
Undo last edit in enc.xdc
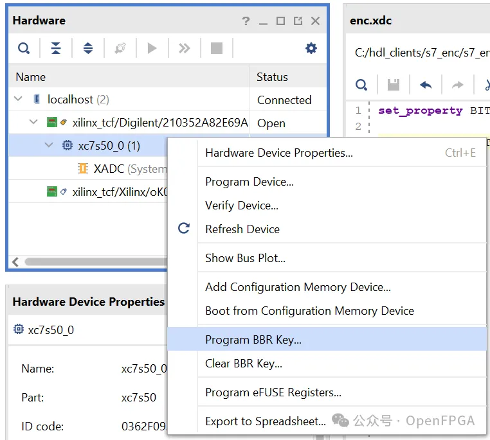click(x=426, y=85)
